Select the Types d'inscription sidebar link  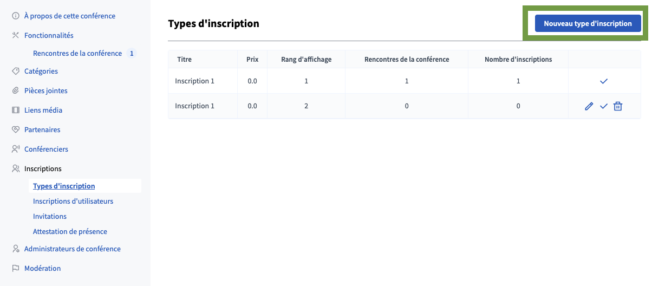[x=64, y=186]
